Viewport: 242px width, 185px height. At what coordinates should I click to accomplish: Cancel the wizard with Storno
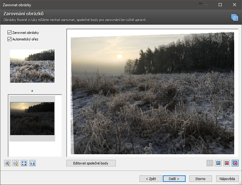tap(201, 179)
